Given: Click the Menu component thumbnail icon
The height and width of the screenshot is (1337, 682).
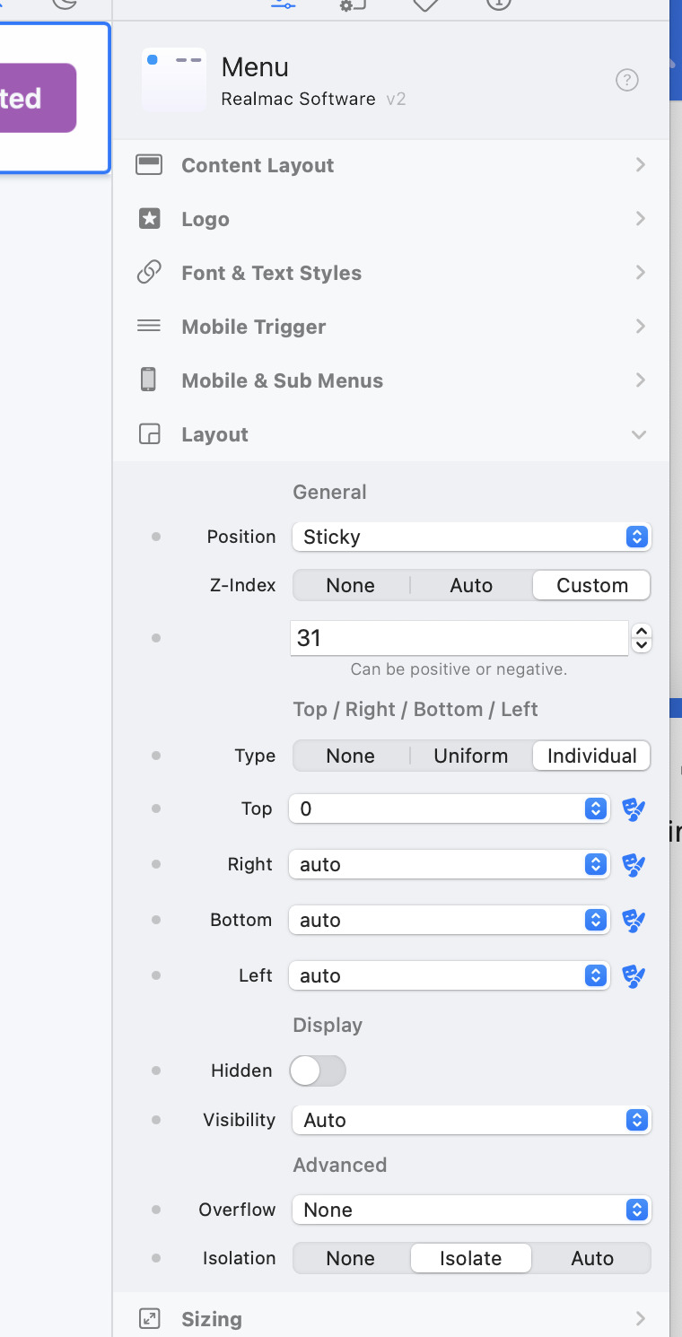Looking at the screenshot, I should (x=174, y=80).
